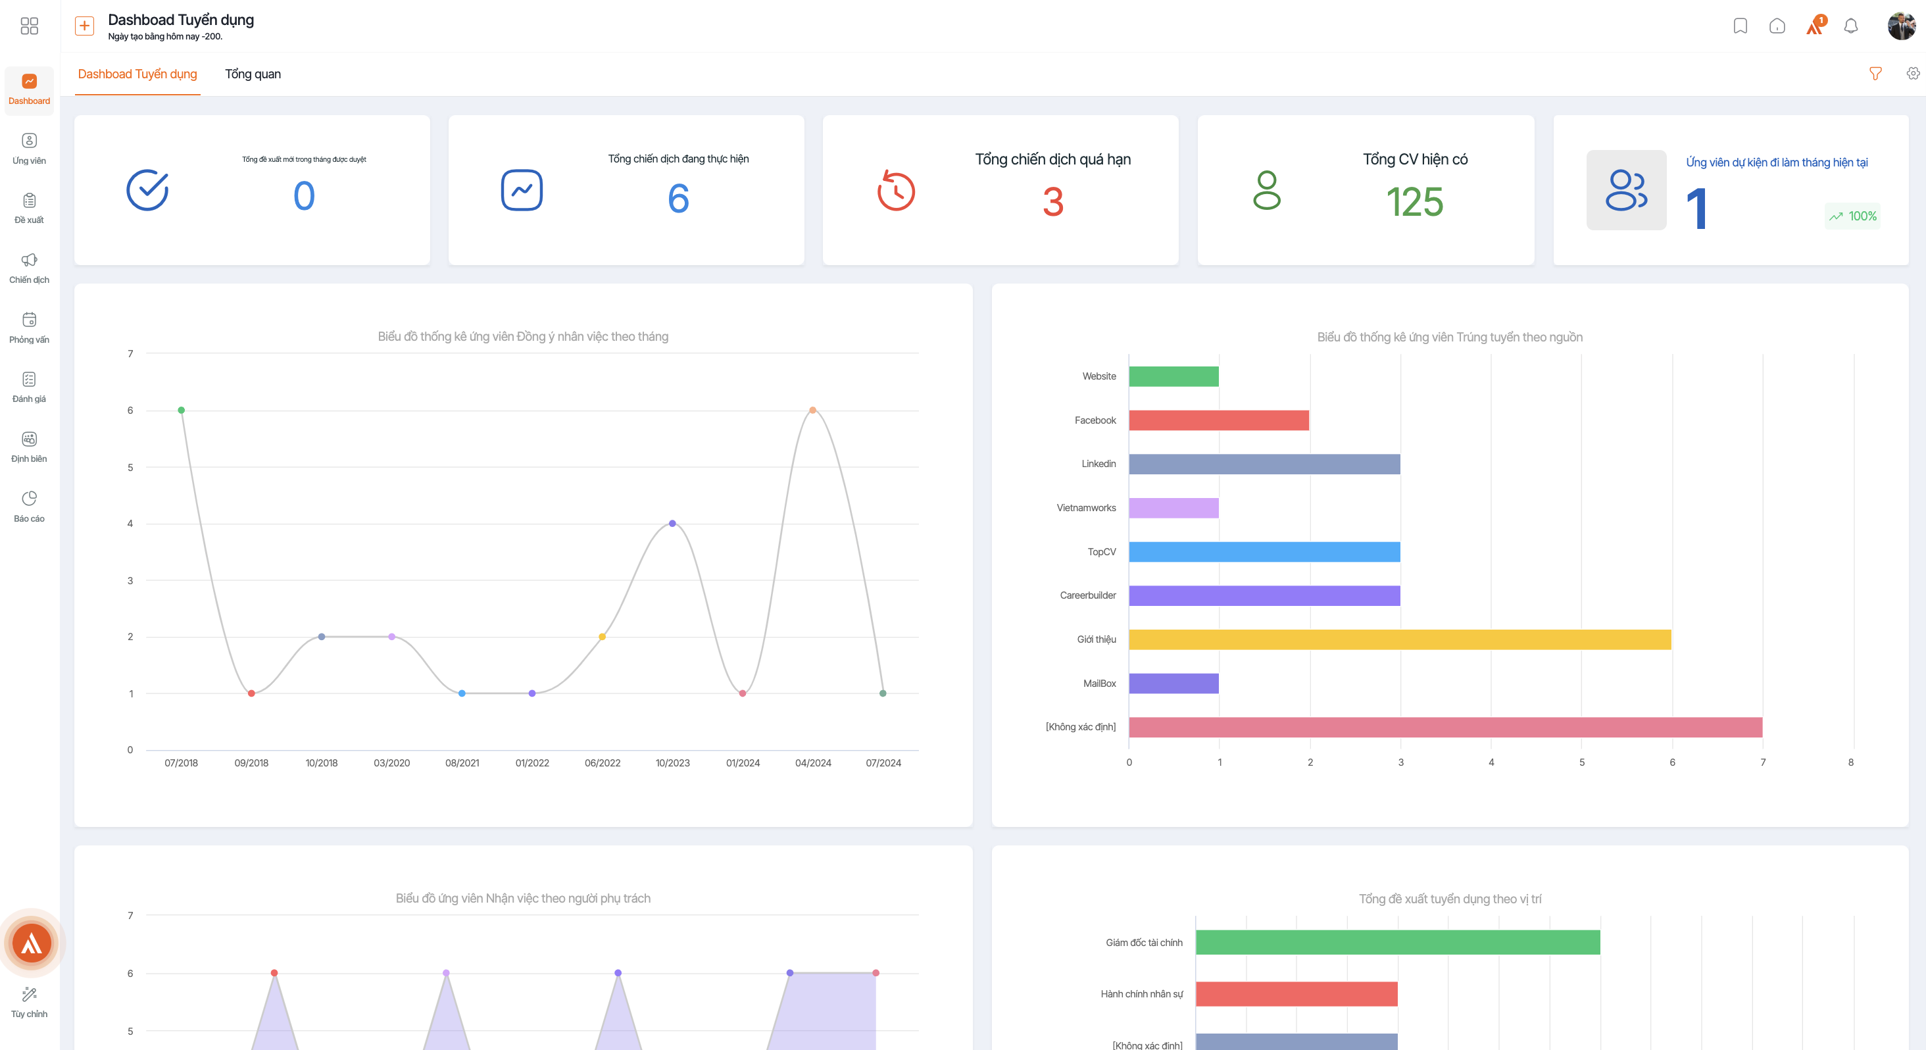Viewport: 1926px width, 1050px height.
Task: Open the filter funnel icon
Action: click(1875, 73)
